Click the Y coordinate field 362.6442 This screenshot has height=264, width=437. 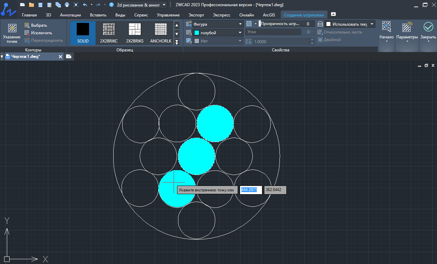click(x=275, y=190)
